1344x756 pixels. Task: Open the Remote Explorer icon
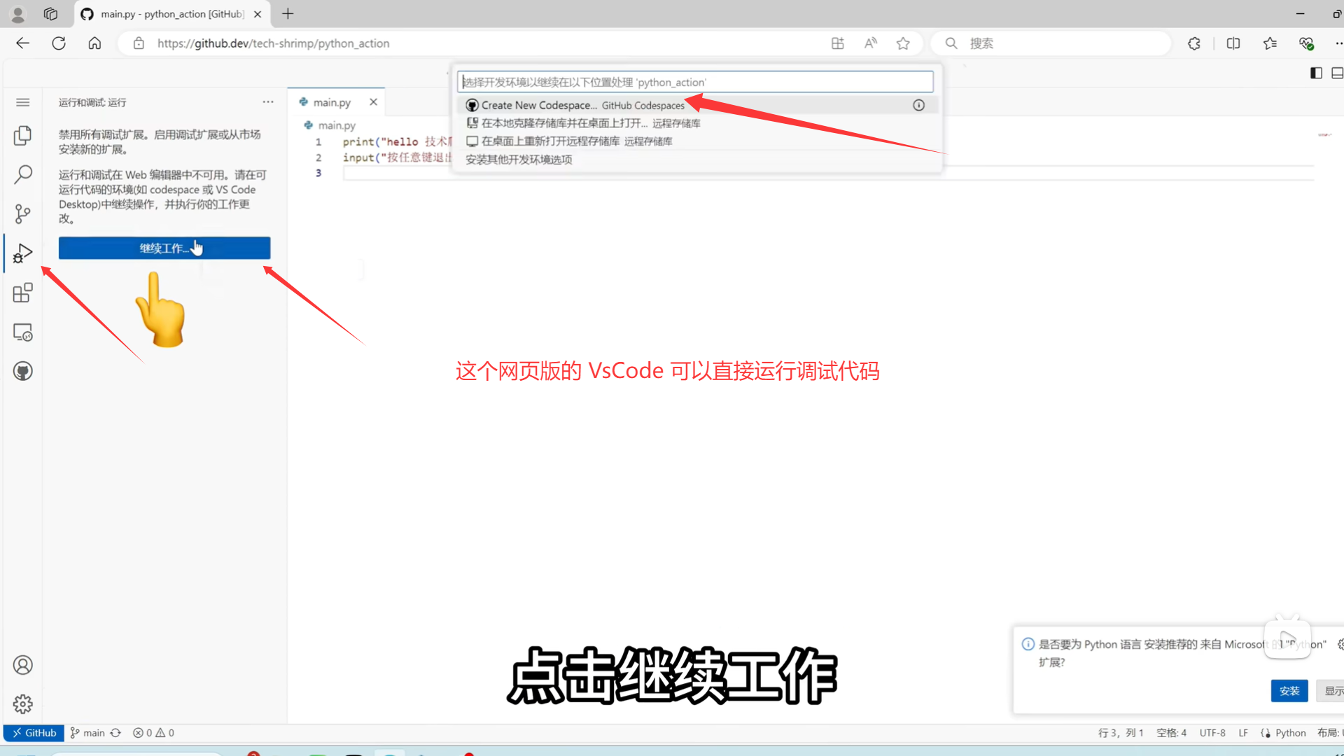tap(22, 332)
